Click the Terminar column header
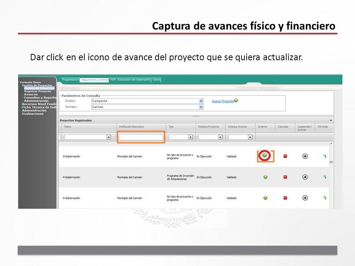Screen dimensions: 355x266 [x=324, y=128]
